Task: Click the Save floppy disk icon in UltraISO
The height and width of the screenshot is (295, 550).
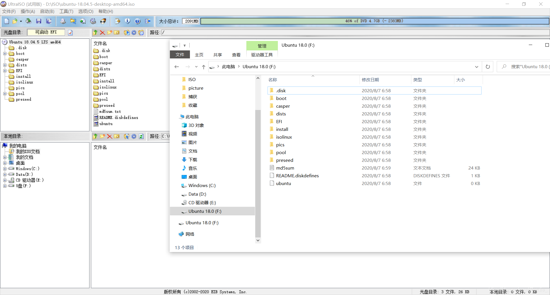Action: (39, 21)
